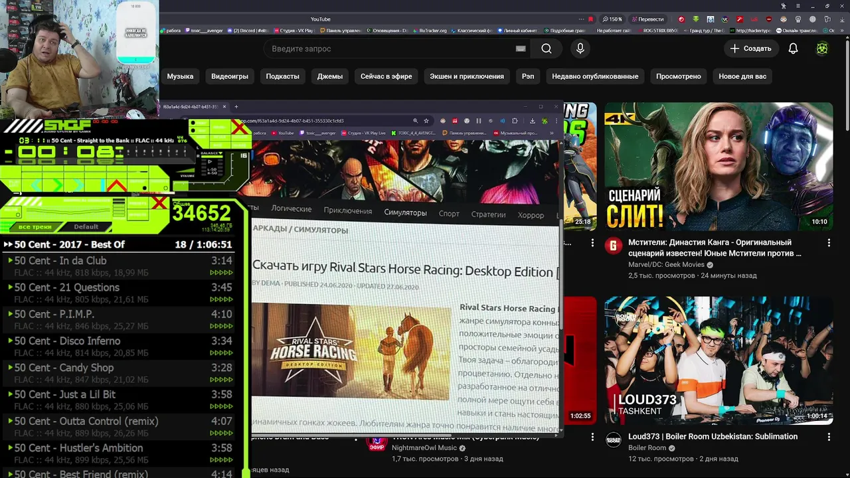Click the green play arrow in audio player
The image size is (850, 478).
58,185
